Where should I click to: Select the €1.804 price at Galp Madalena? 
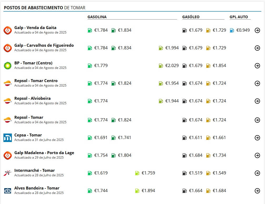[x=124, y=155]
